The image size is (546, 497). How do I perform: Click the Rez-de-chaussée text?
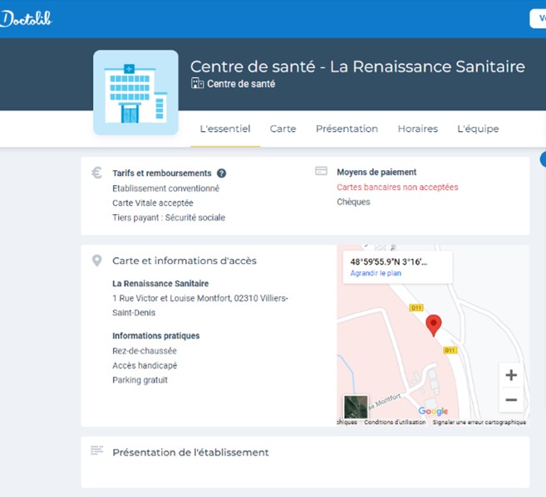click(x=144, y=351)
